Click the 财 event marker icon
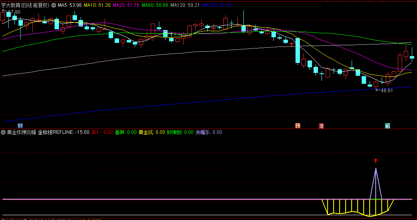 pyautogui.click(x=20, y=126)
